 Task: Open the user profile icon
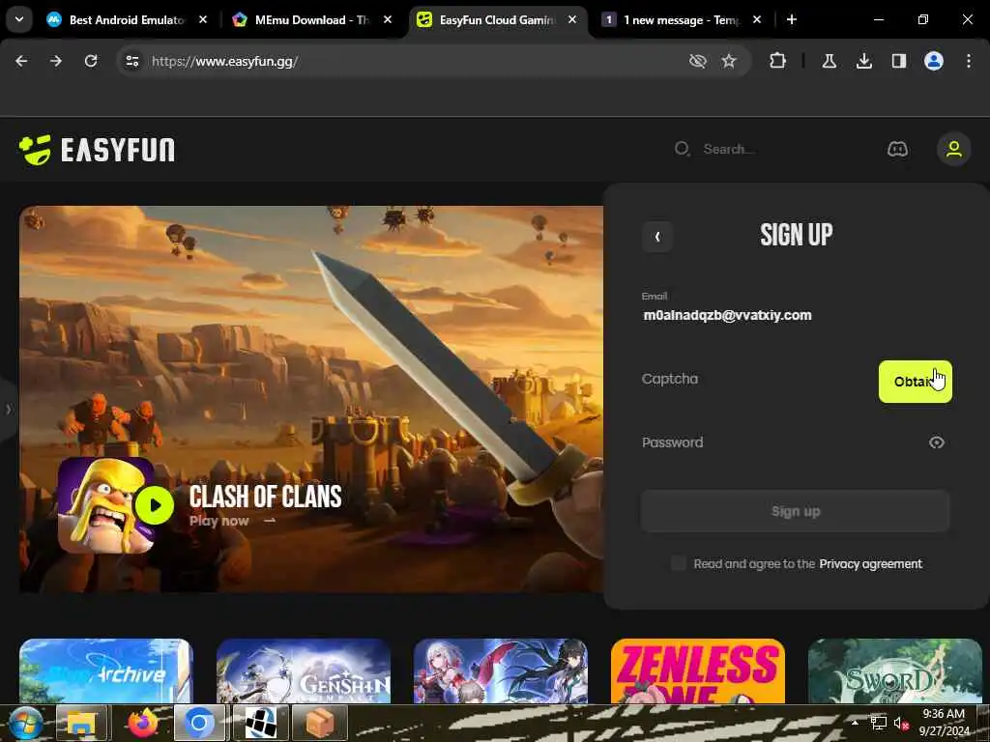(x=953, y=149)
